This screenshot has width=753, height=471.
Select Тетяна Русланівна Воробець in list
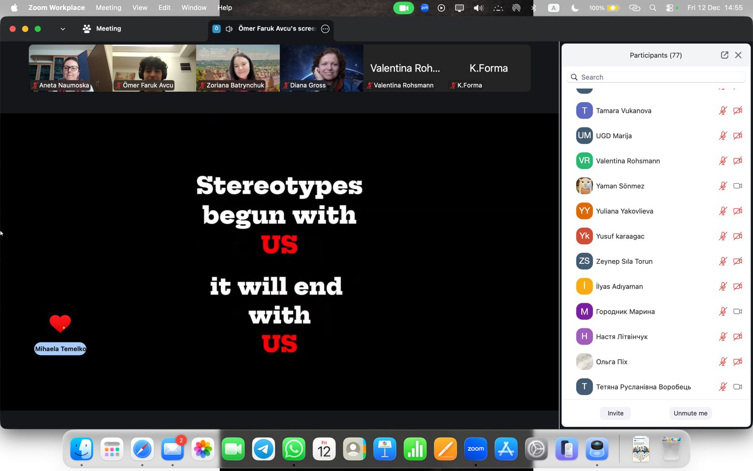657,387
